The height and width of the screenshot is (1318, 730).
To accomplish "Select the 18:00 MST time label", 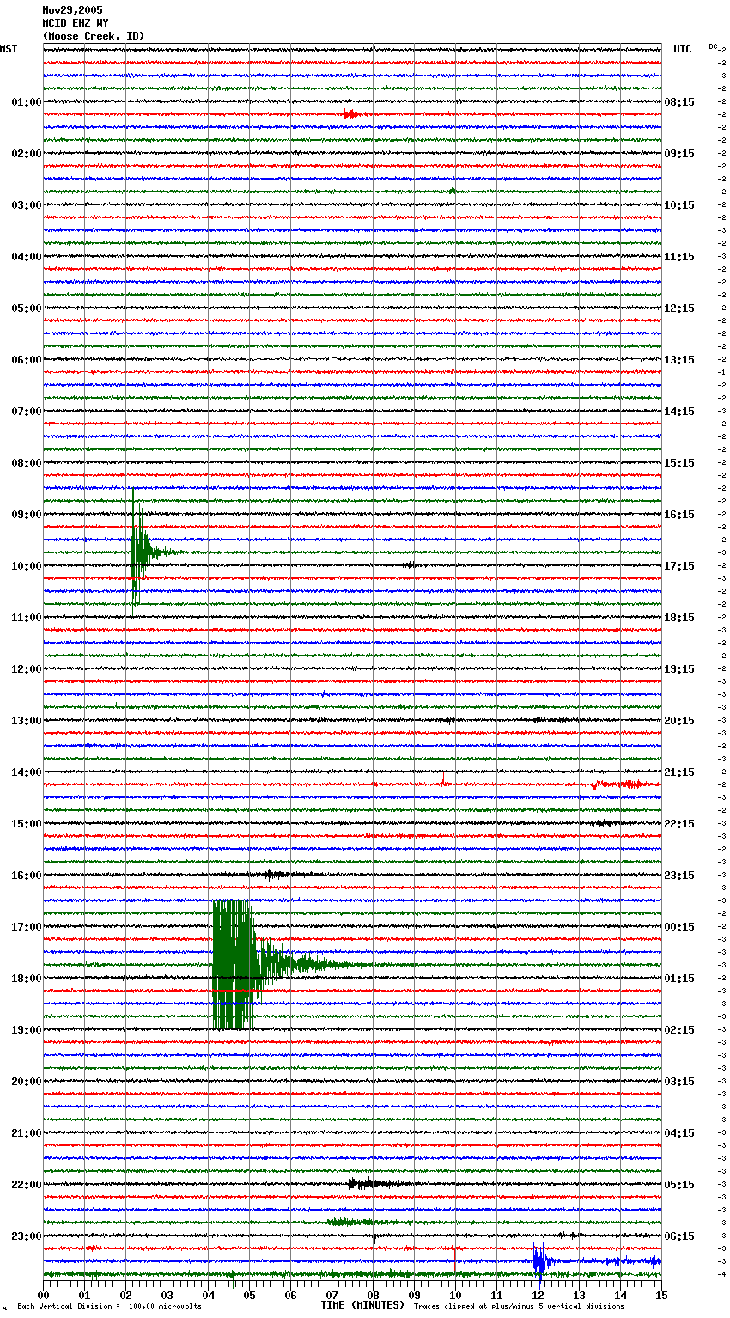I will click(x=27, y=979).
